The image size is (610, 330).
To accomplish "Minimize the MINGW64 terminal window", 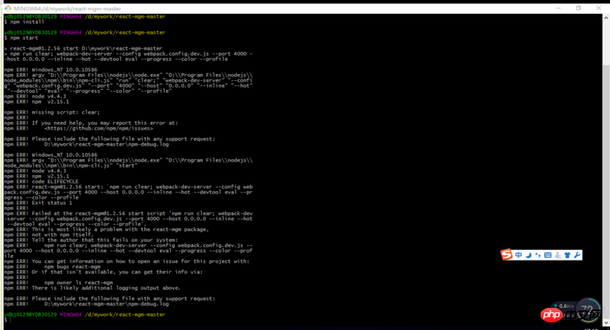I will tap(558, 8).
